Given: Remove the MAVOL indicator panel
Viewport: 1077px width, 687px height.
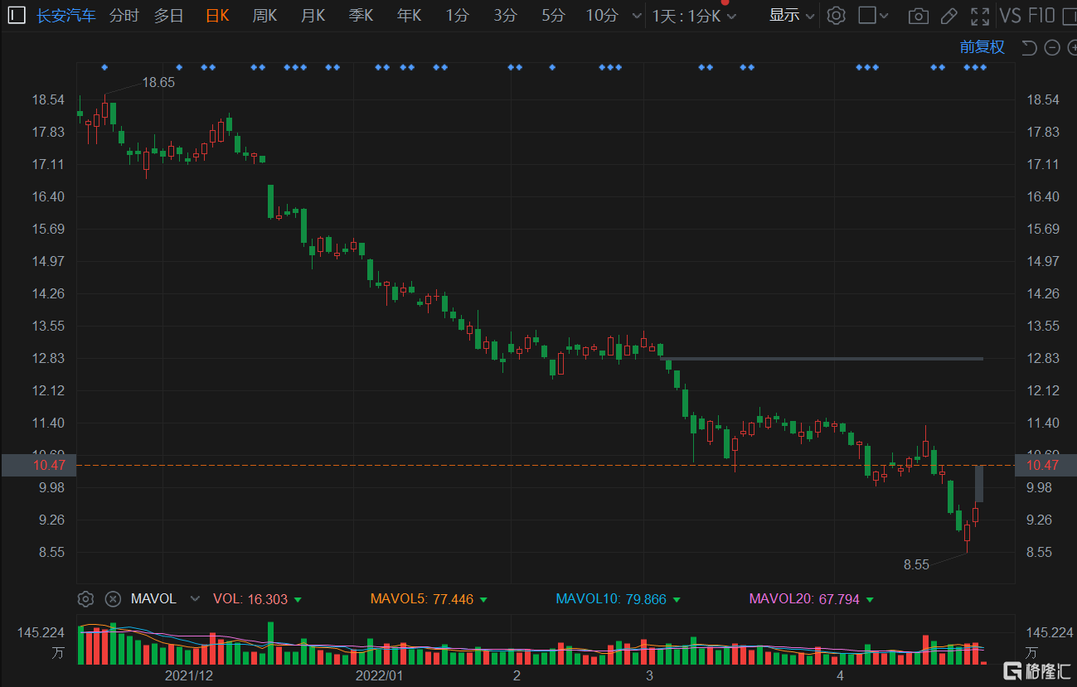Looking at the screenshot, I should coord(113,598).
